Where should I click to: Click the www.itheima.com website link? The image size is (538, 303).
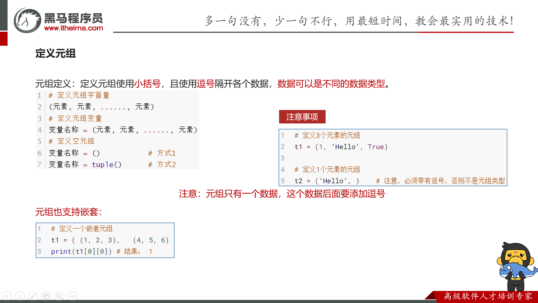(x=73, y=28)
